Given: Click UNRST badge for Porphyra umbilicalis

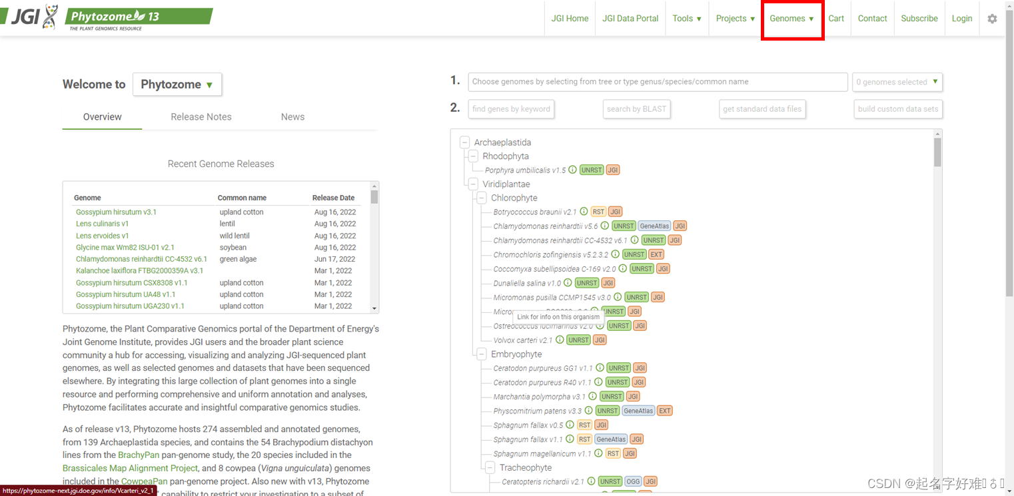Looking at the screenshot, I should pyautogui.click(x=592, y=170).
